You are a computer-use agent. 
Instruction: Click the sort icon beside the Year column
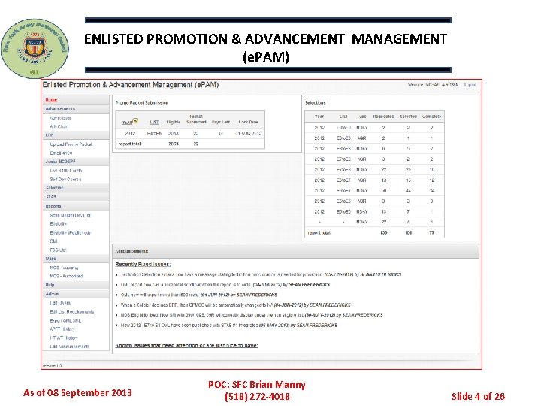(x=135, y=121)
